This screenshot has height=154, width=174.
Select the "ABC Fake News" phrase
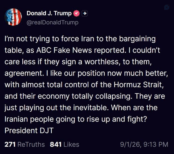(64, 50)
